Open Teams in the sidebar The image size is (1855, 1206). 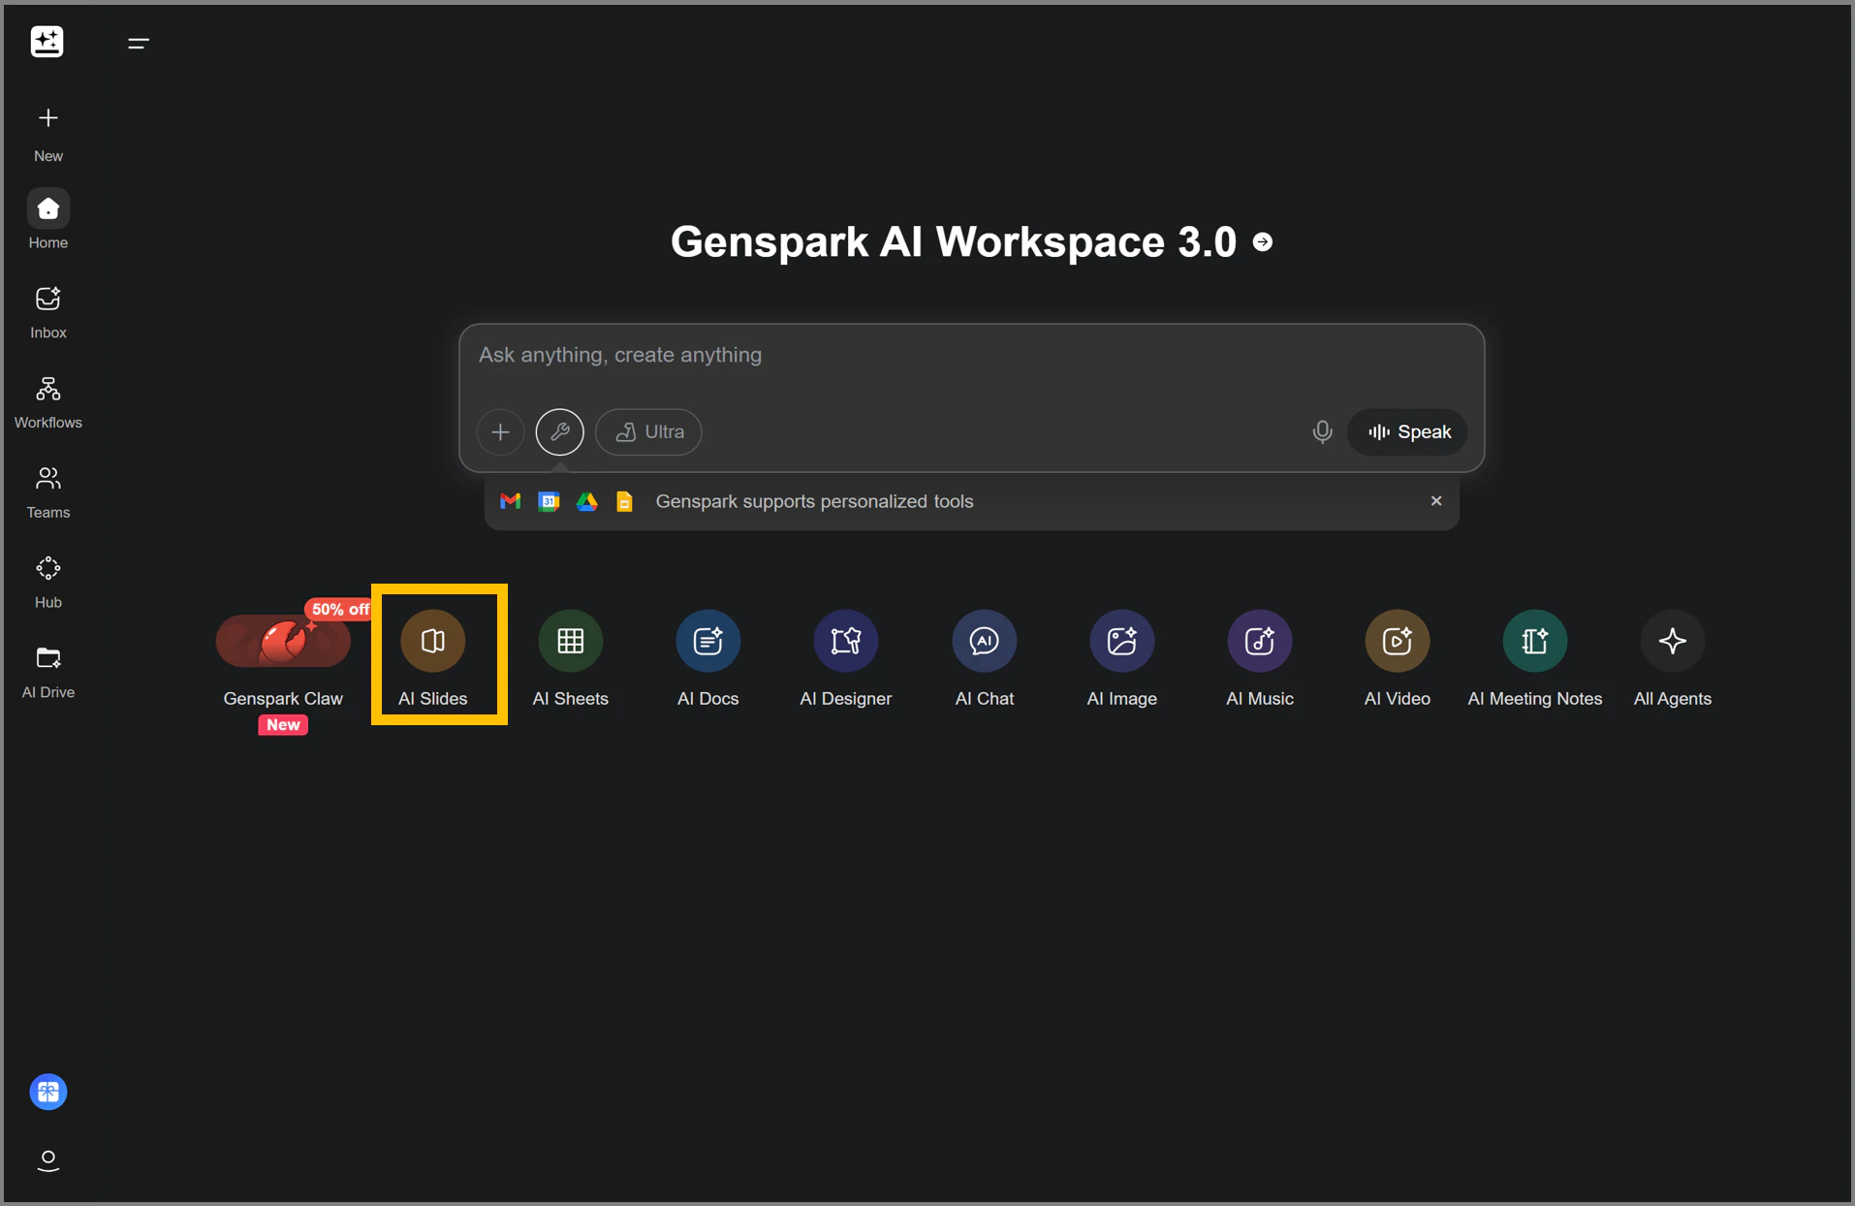tap(48, 492)
